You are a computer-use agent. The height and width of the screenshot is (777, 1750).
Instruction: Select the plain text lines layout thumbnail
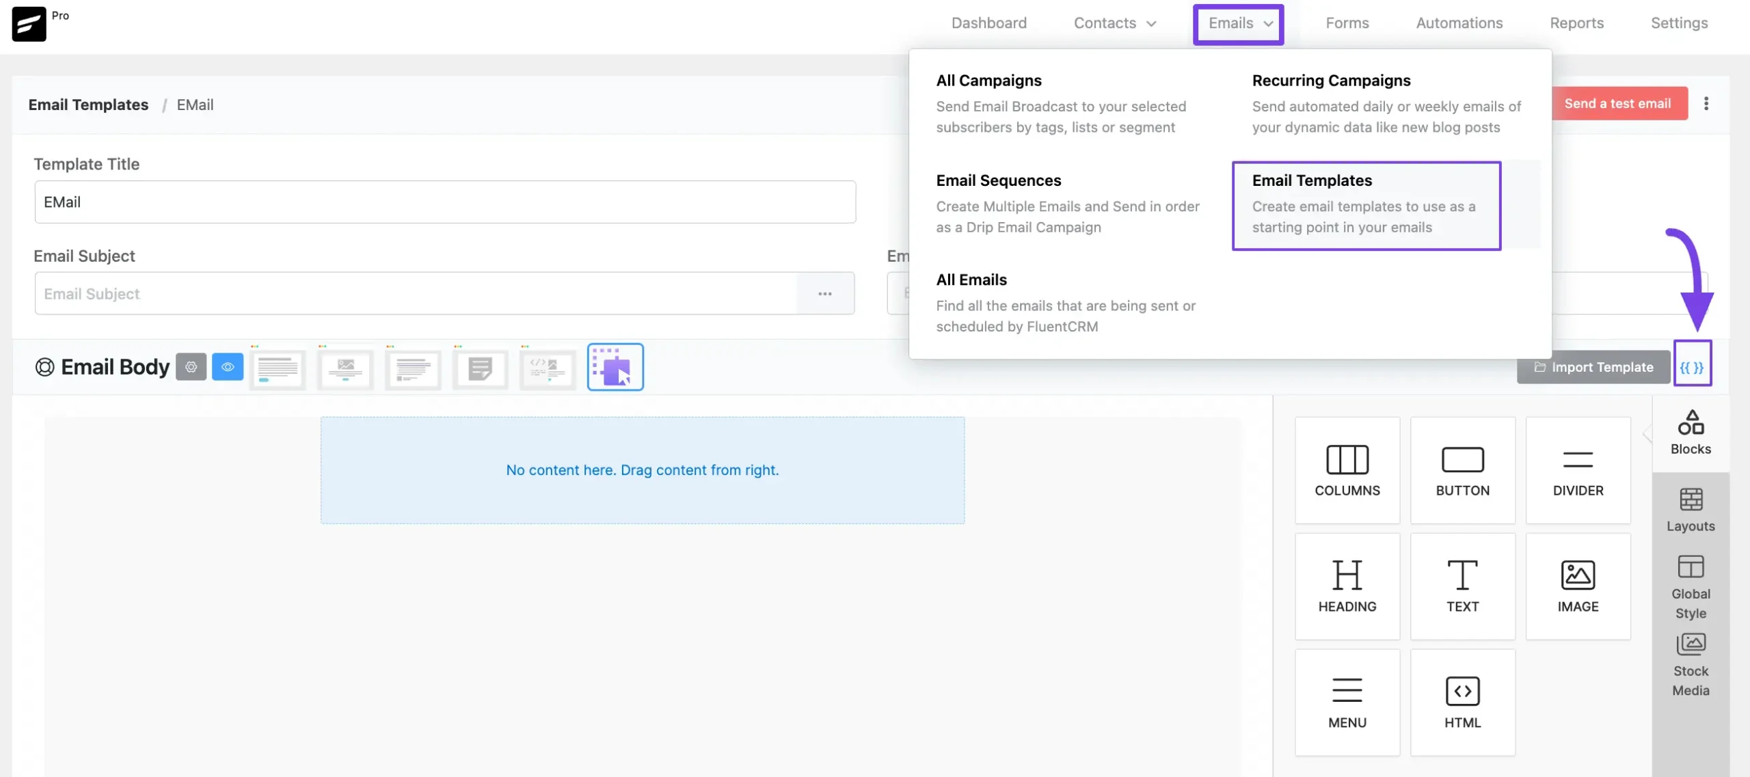point(413,368)
